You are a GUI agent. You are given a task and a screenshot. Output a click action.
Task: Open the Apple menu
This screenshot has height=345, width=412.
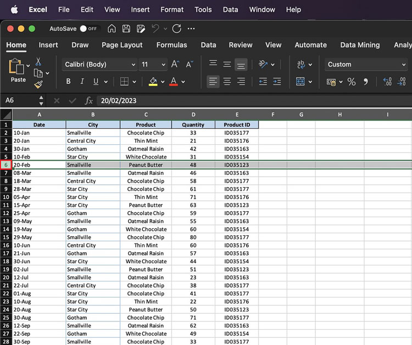14,10
